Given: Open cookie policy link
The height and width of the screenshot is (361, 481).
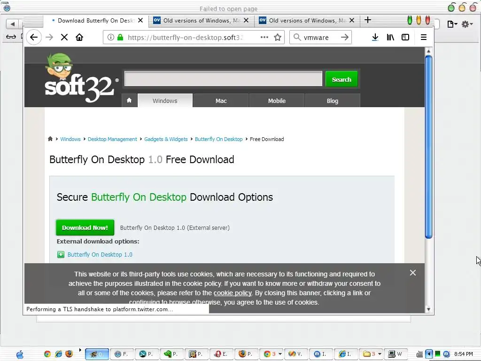Looking at the screenshot, I should pos(233,293).
